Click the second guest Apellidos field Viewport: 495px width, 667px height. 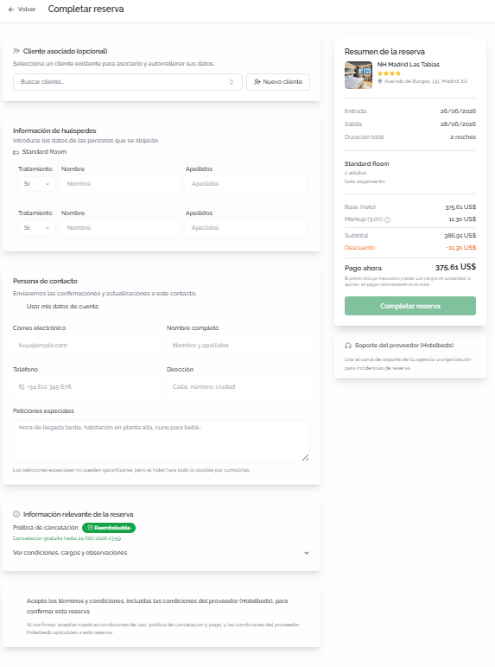245,228
